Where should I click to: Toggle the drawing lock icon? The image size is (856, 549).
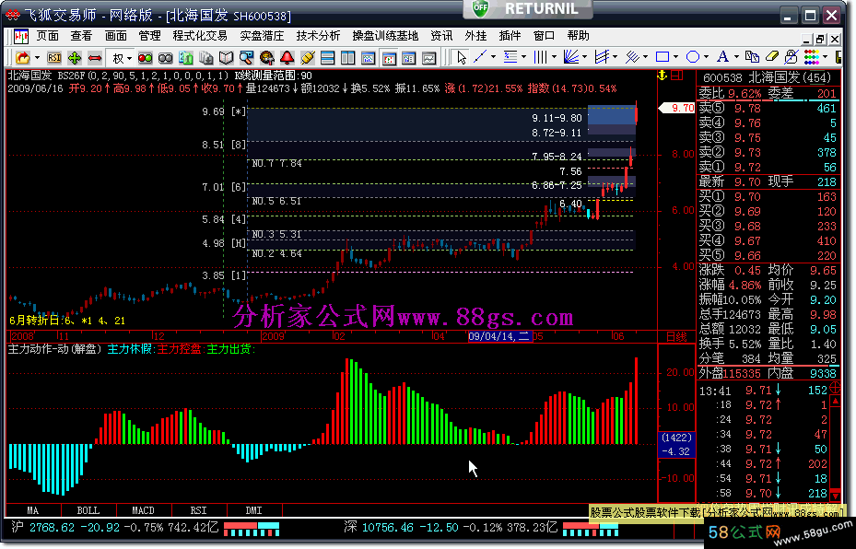tap(791, 57)
